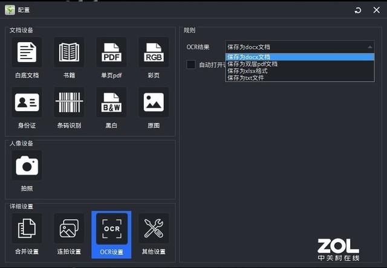Click the 单页pdf icon

(x=111, y=53)
